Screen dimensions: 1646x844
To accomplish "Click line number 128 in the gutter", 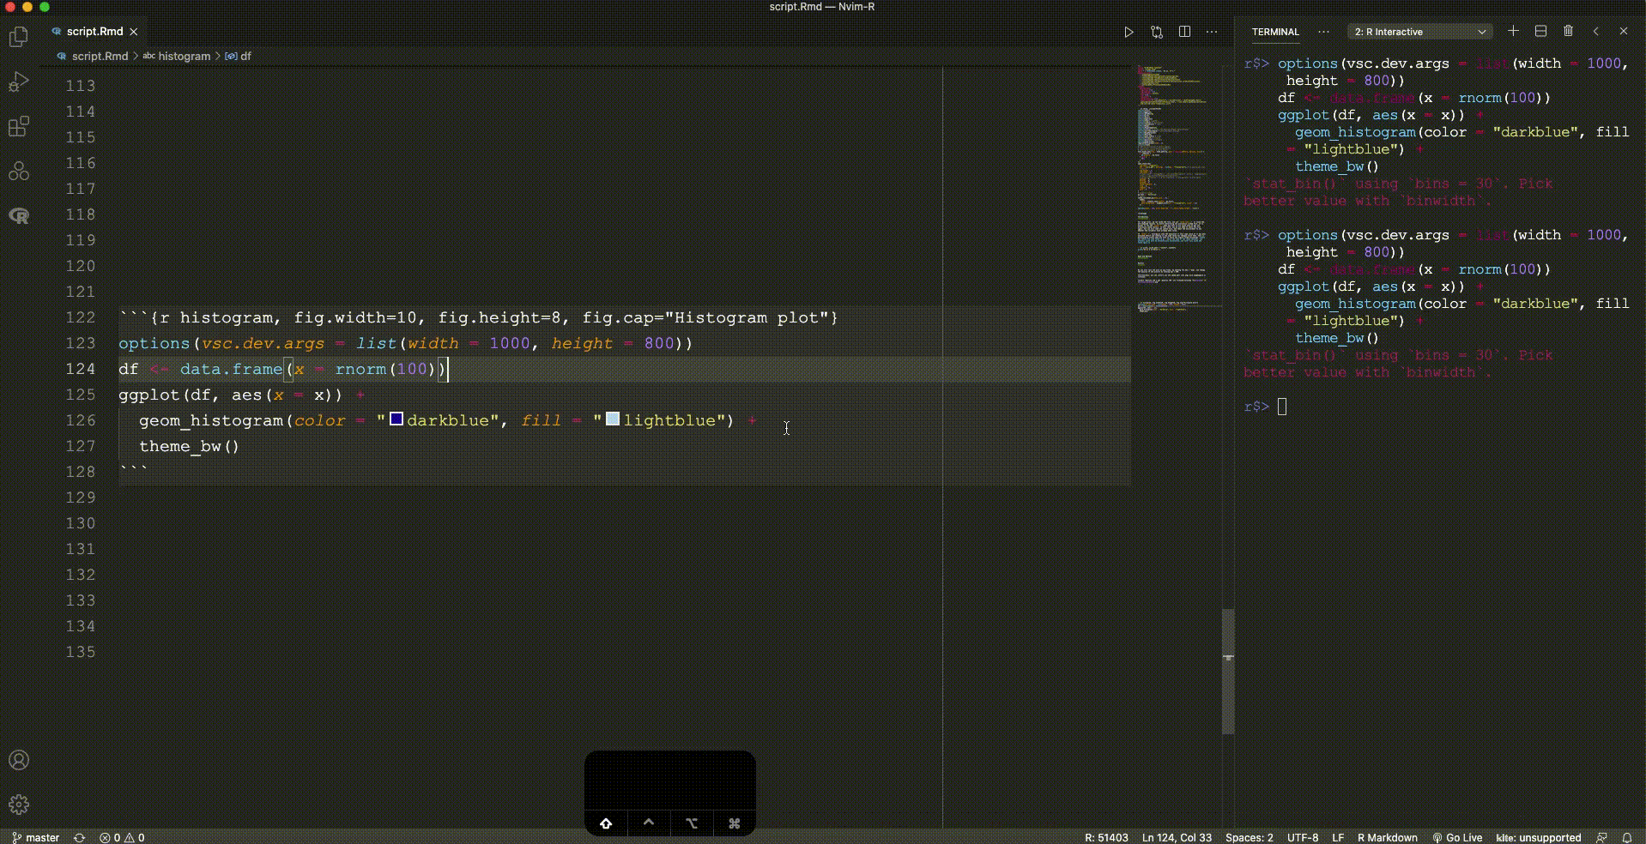I will click(81, 472).
